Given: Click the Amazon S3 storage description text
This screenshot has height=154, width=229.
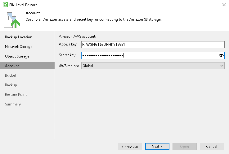Looking at the screenshot, I should pyautogui.click(x=94, y=19).
